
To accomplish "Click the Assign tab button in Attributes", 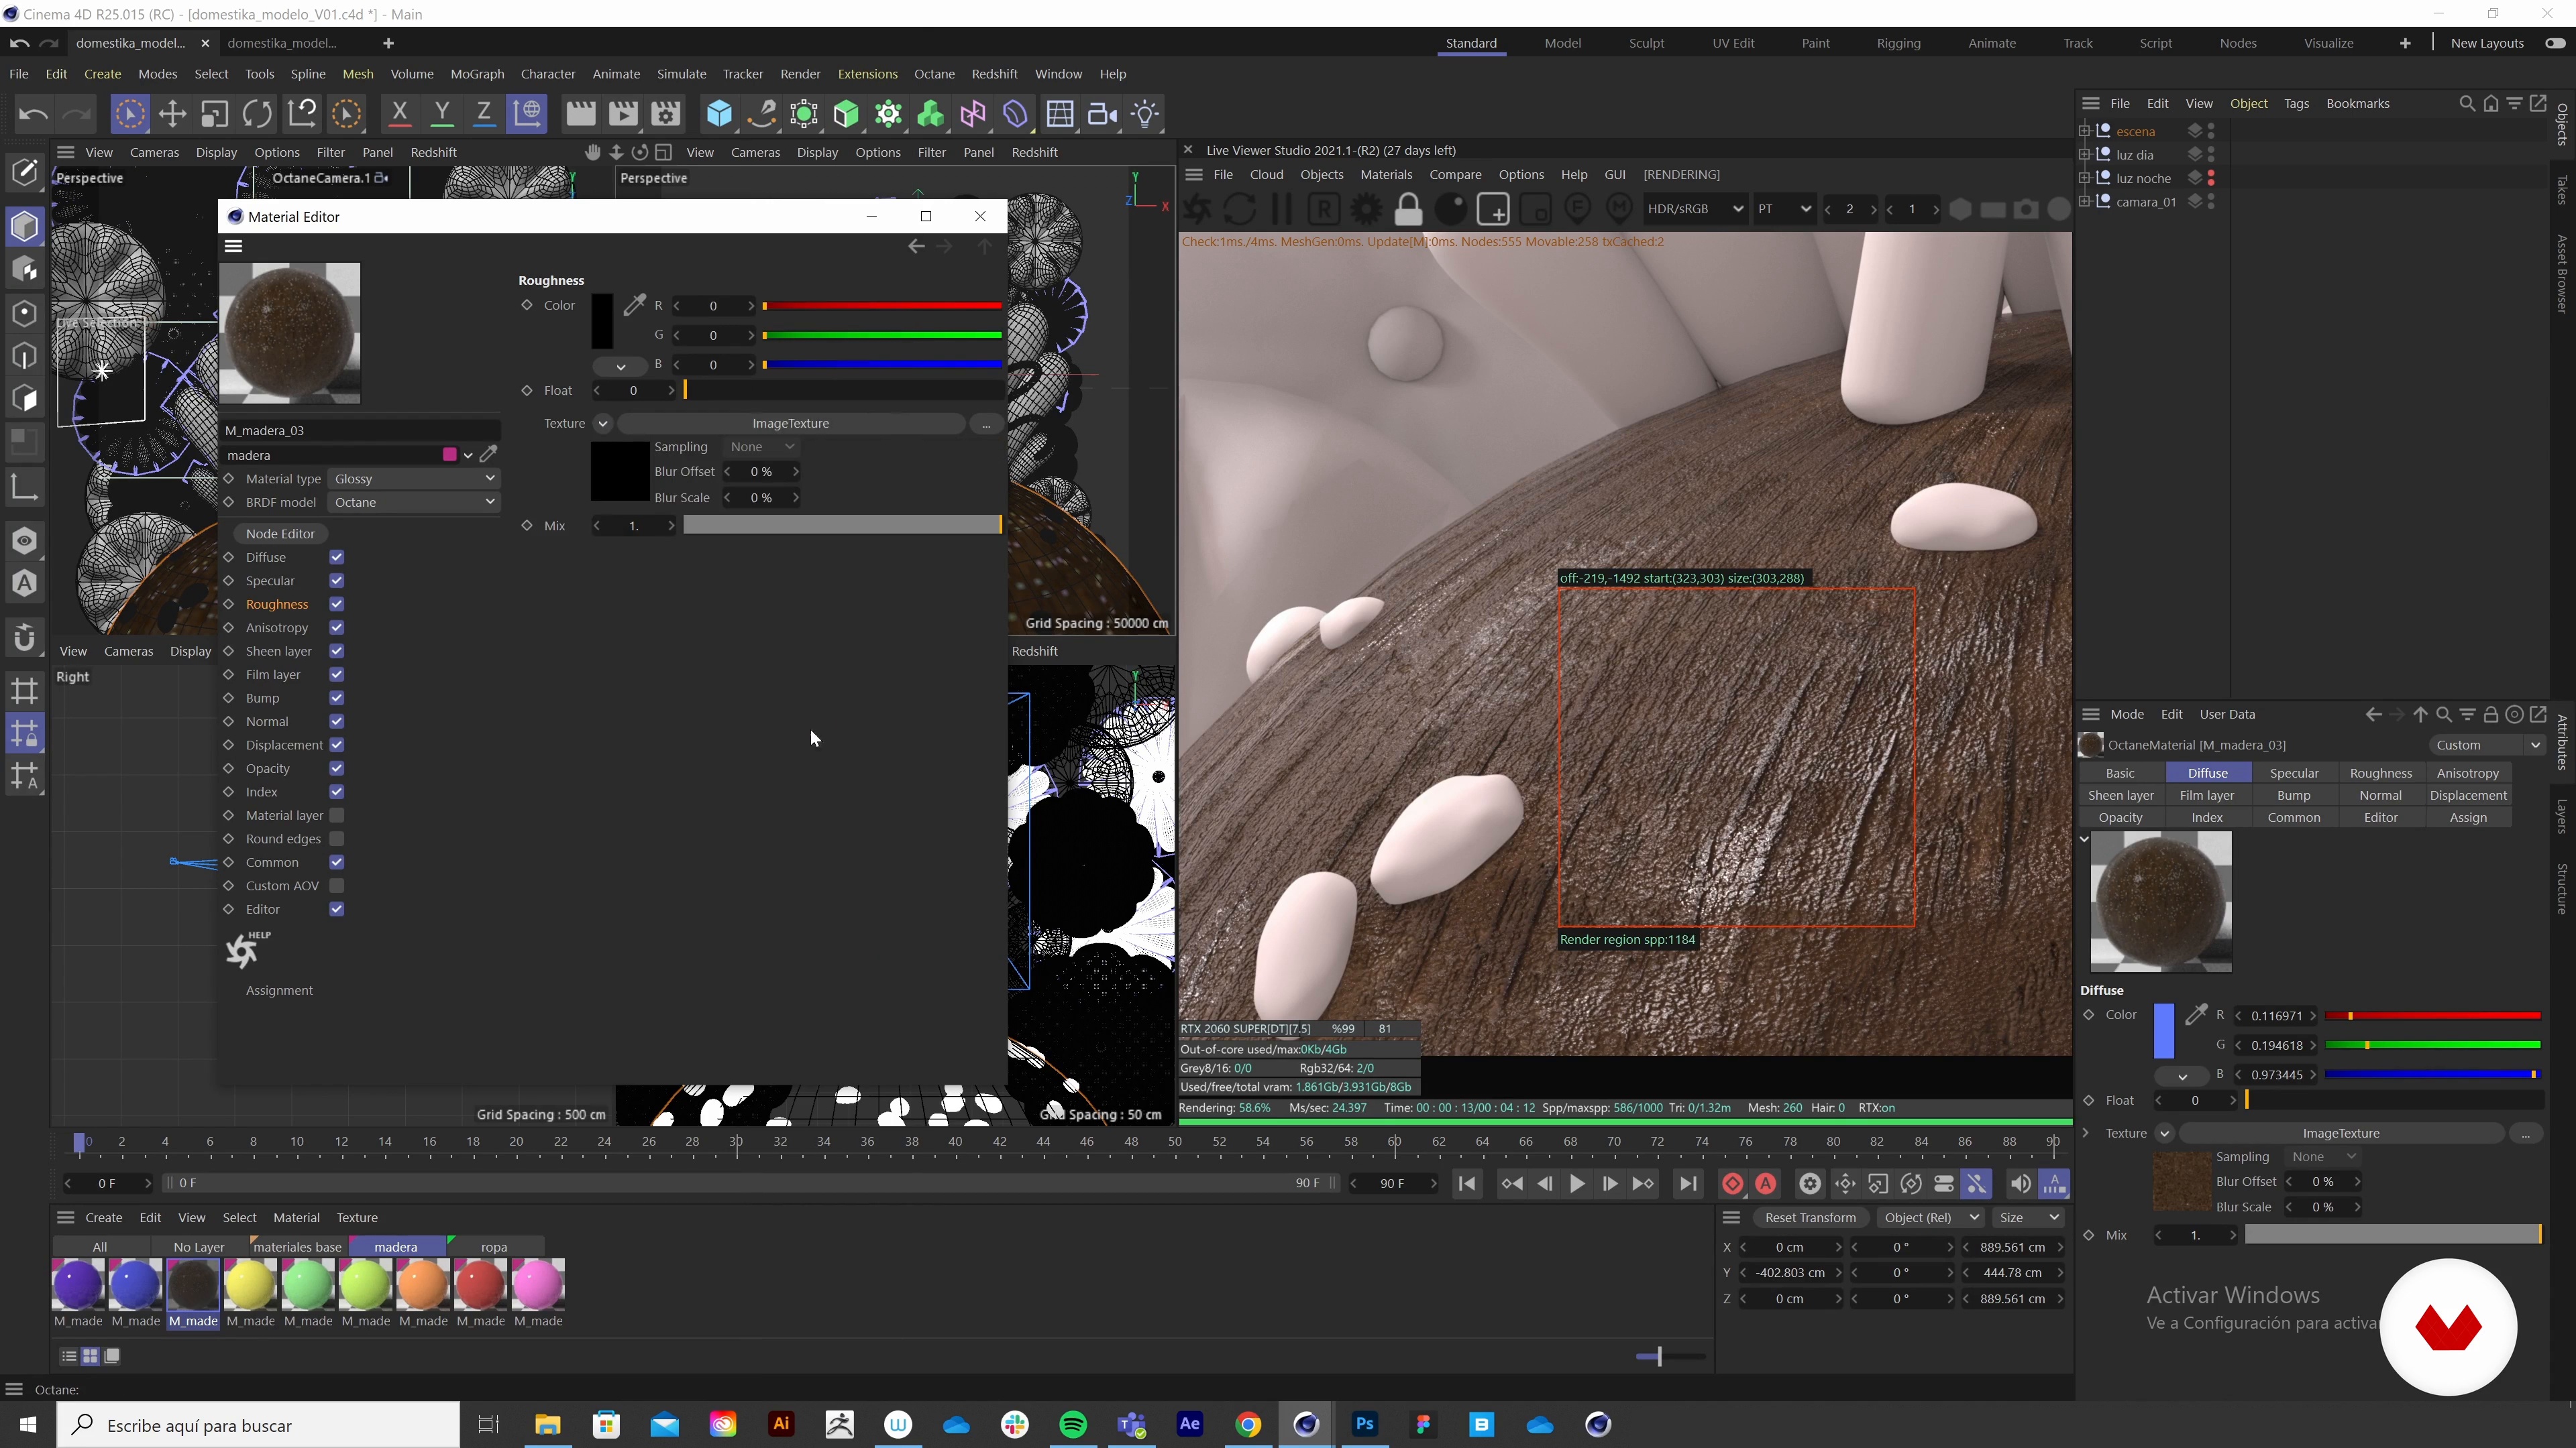I will [x=2468, y=817].
